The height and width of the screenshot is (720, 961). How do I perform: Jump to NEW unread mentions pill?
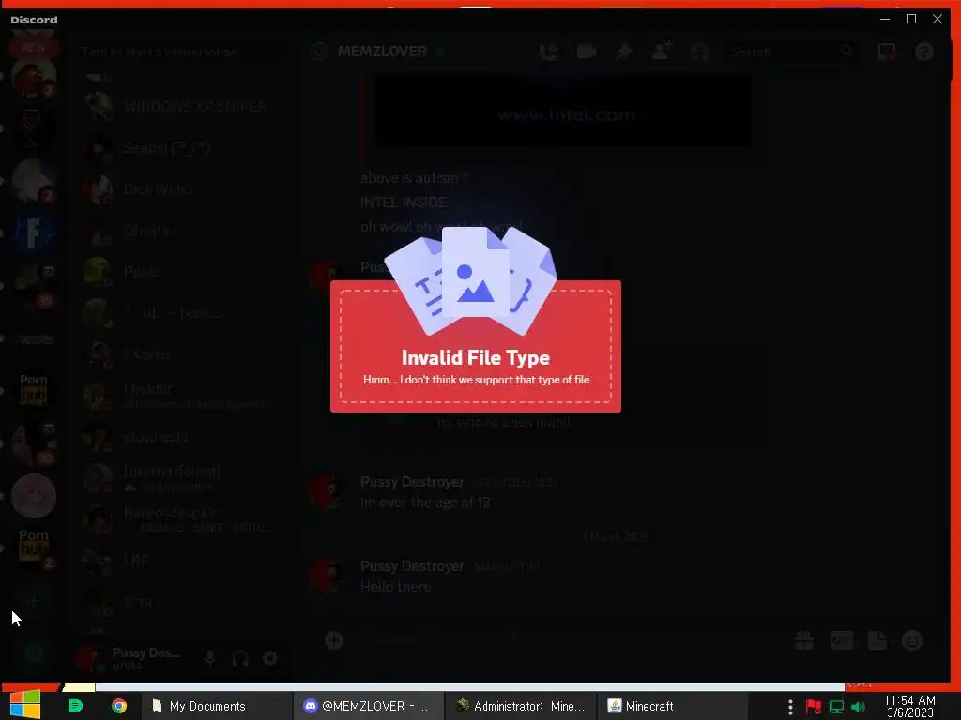(x=34, y=48)
